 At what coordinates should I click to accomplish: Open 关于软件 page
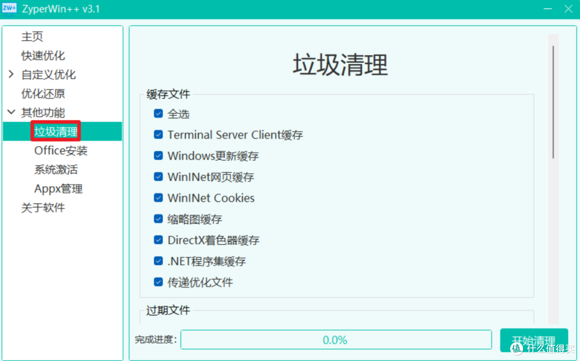pyautogui.click(x=43, y=208)
